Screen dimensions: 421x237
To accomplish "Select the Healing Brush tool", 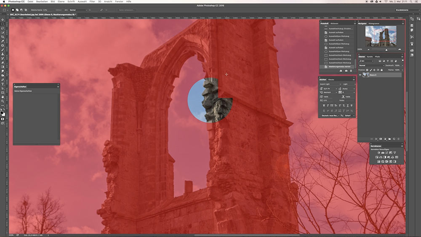I will point(3,45).
